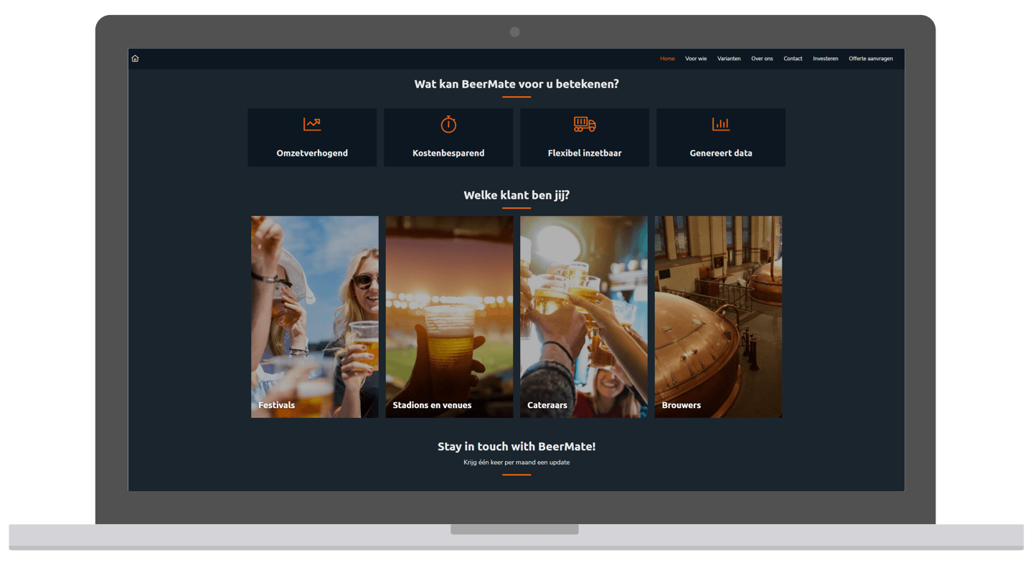This screenshot has width=1033, height=565.
Task: Click the 'Wat kan BeerMate voor u betekenen?' heading
Action: coord(516,84)
